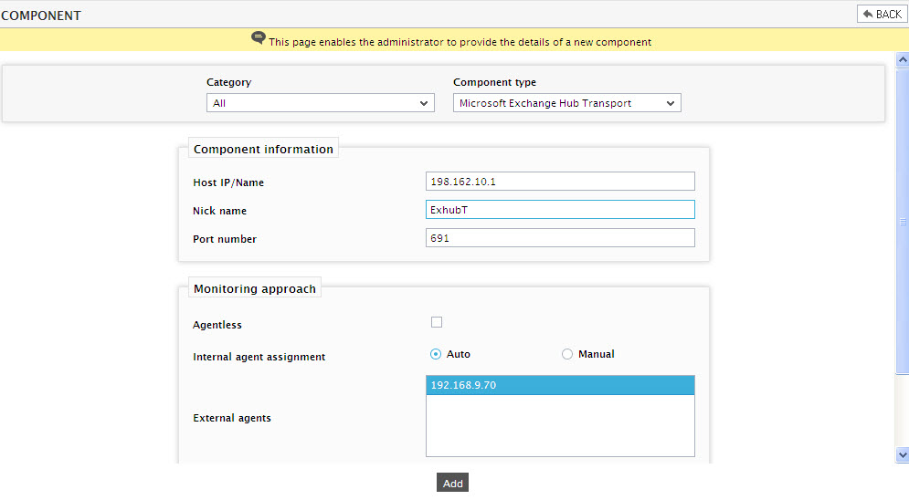Image resolution: width=909 pixels, height=500 pixels.
Task: Open Component type dropdown chevron
Action: click(671, 104)
